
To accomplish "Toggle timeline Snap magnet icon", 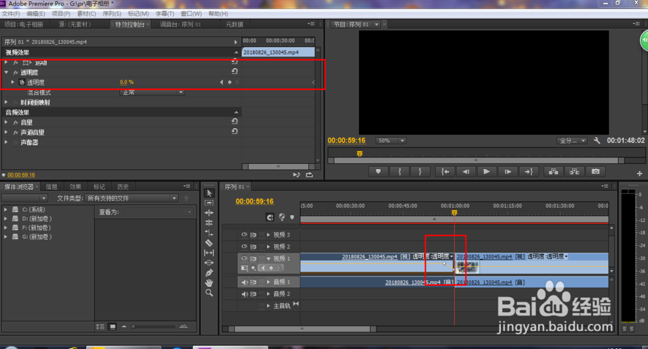I will (270, 218).
